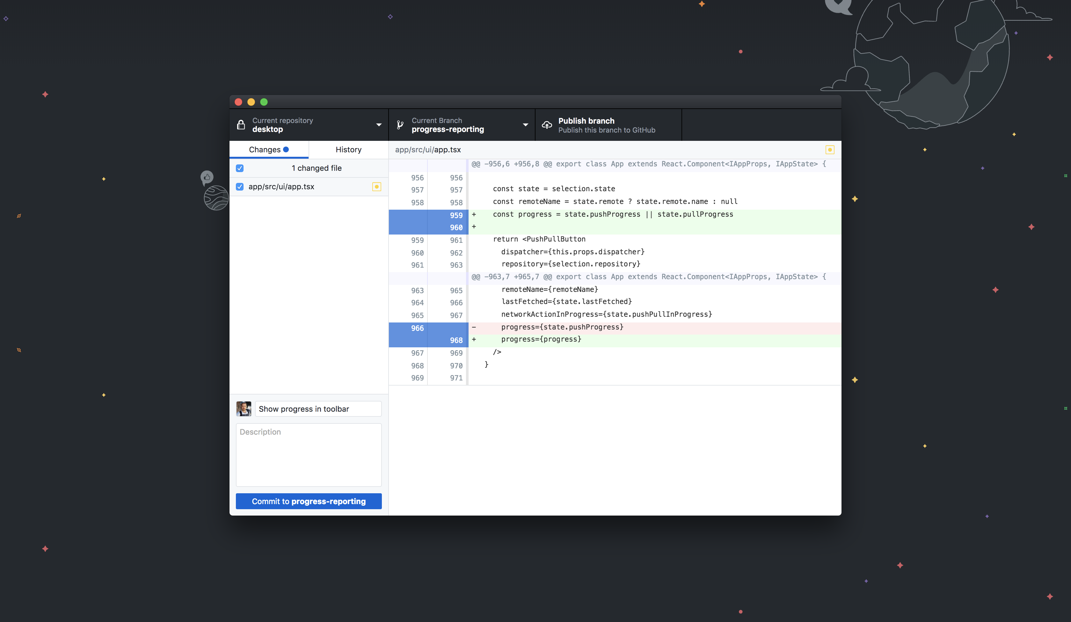The width and height of the screenshot is (1071, 622).
Task: Click the publish cloud upload icon
Action: coord(547,125)
